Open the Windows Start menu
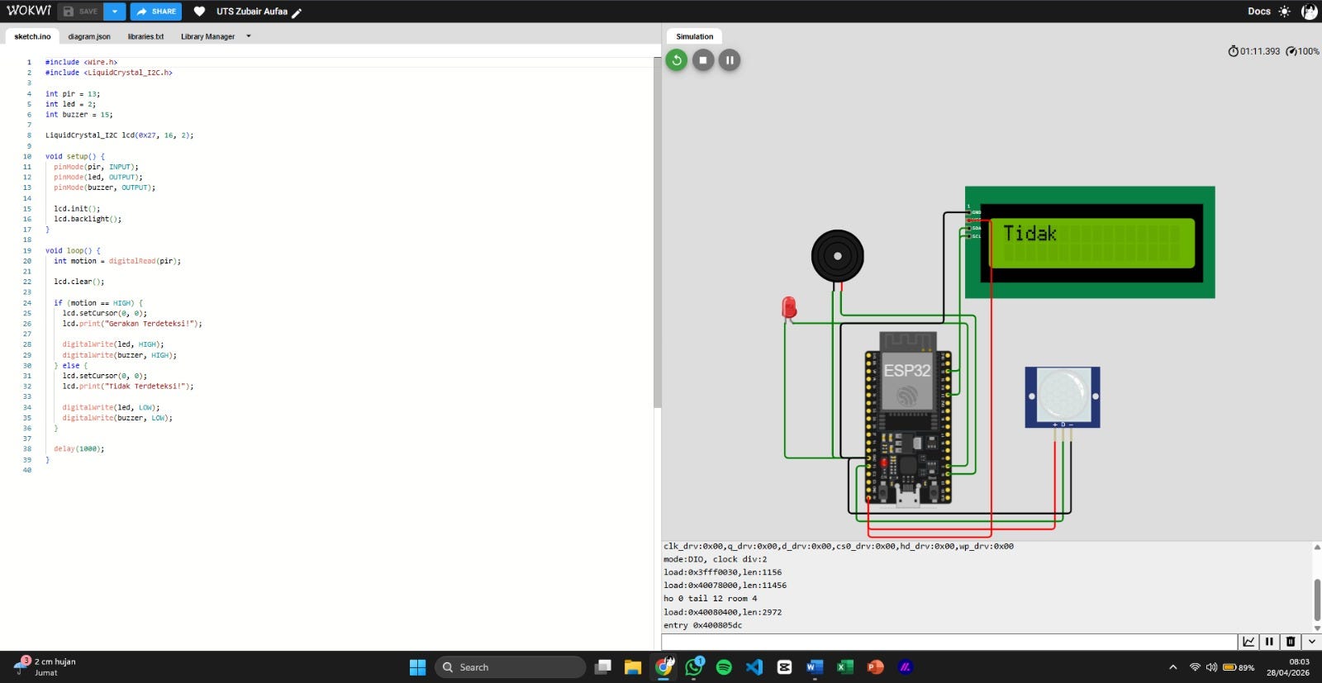This screenshot has width=1322, height=683. point(418,667)
